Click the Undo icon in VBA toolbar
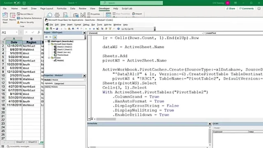The width and height of the screenshot is (263, 148). click(x=78, y=29)
